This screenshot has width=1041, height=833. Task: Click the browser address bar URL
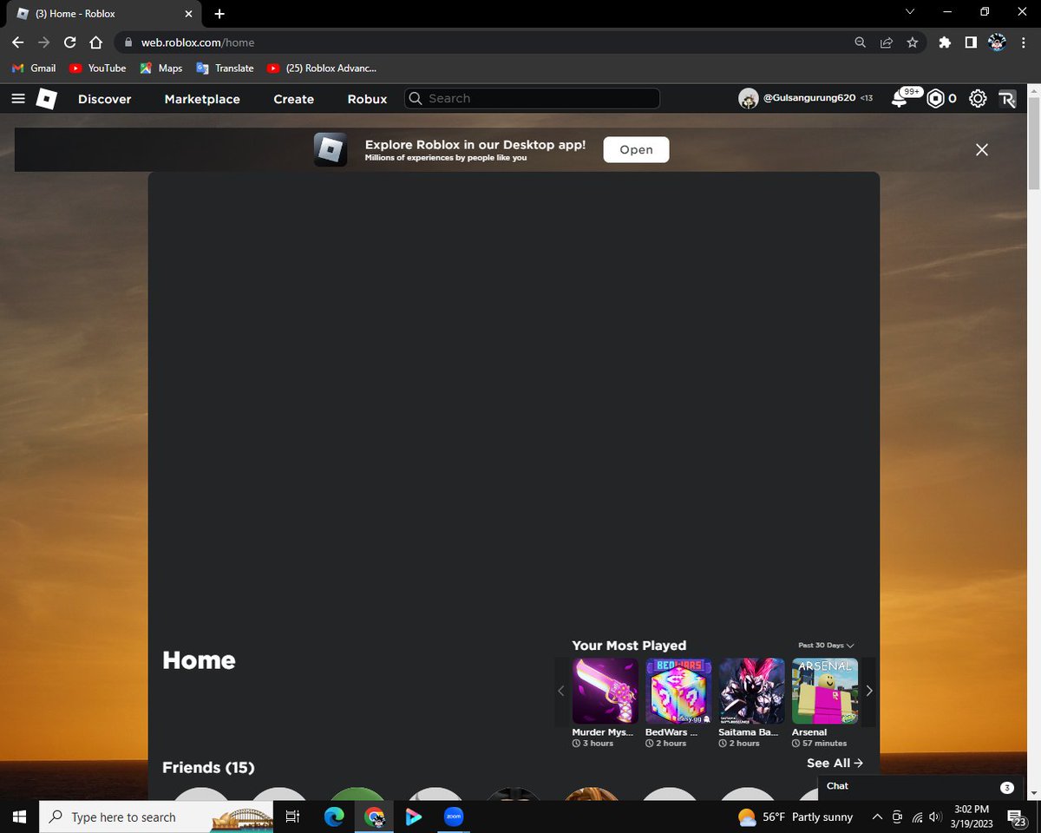click(198, 42)
